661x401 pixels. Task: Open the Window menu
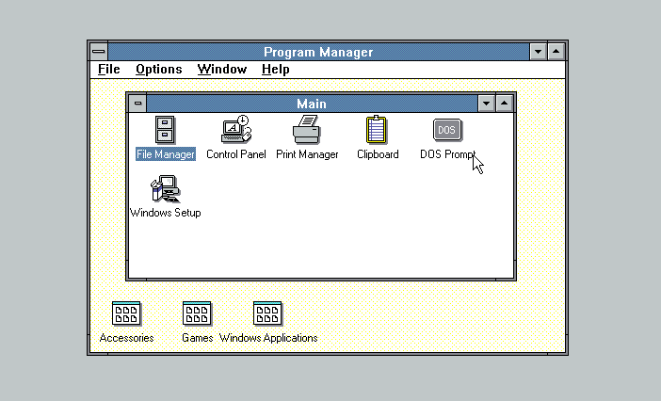tap(221, 70)
